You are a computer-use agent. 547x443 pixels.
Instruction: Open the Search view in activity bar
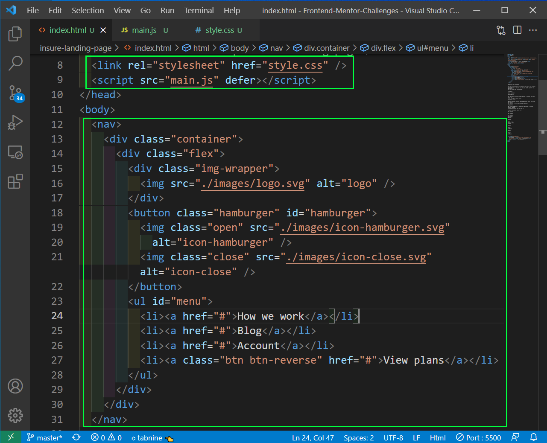[x=15, y=63]
